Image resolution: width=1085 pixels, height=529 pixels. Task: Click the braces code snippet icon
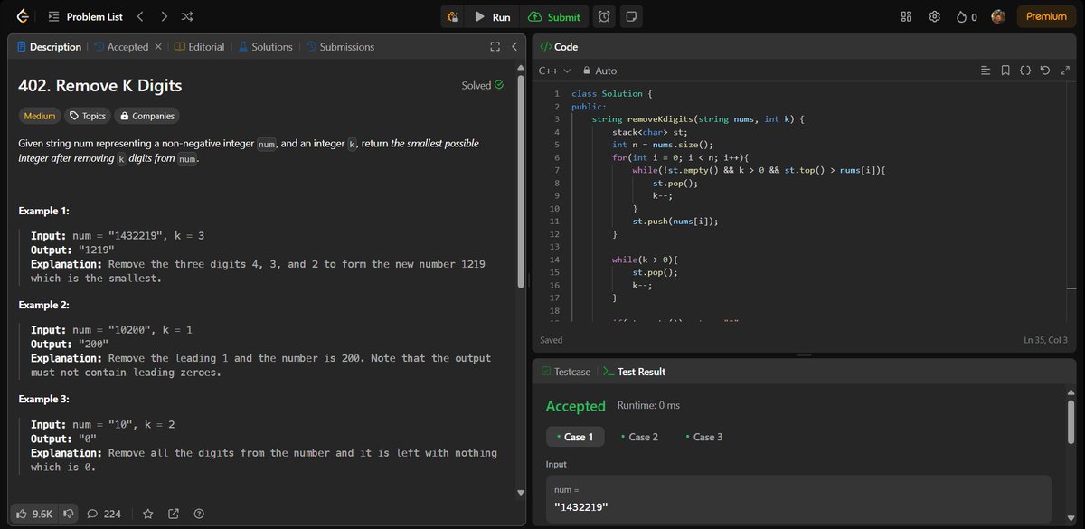[x=1025, y=71]
